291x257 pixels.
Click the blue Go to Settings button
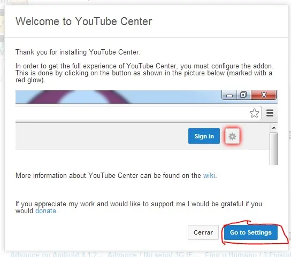[x=251, y=232]
